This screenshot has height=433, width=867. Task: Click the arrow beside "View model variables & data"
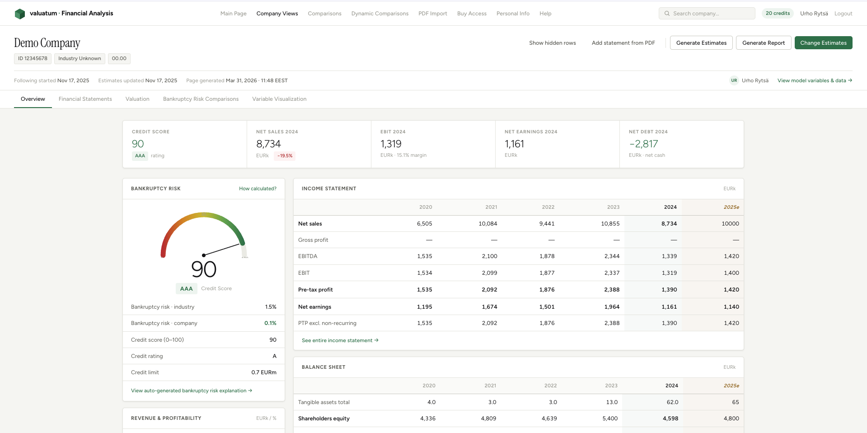pyautogui.click(x=850, y=80)
